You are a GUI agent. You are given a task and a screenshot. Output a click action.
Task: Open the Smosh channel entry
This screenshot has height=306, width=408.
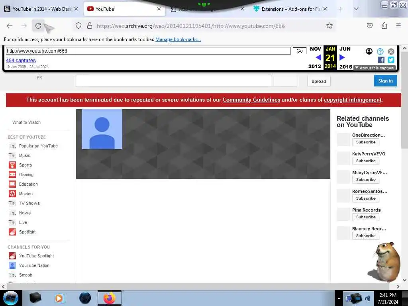pos(25,275)
